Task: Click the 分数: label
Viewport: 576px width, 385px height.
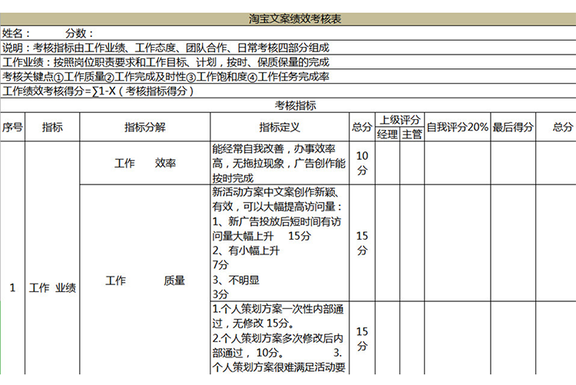Action: coord(80,34)
